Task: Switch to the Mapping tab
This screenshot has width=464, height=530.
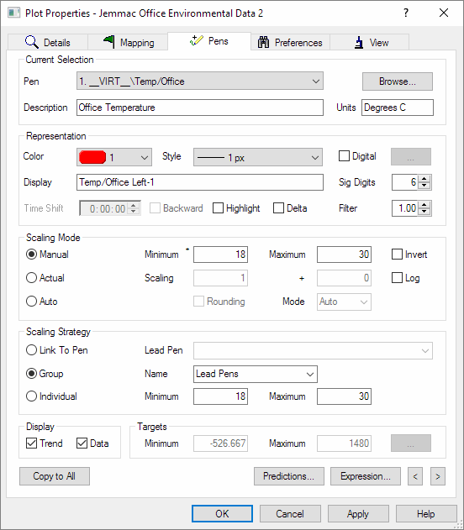Action: (128, 42)
